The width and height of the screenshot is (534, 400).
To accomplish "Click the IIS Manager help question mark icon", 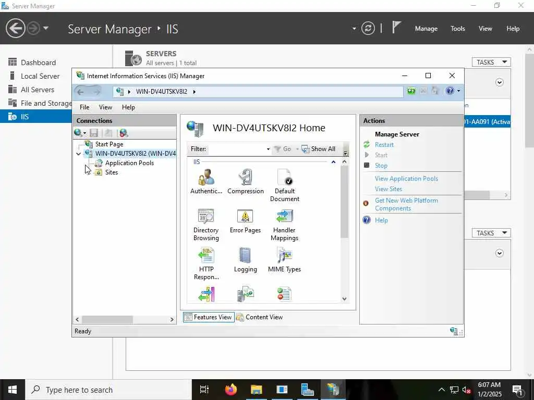I will tap(450, 91).
